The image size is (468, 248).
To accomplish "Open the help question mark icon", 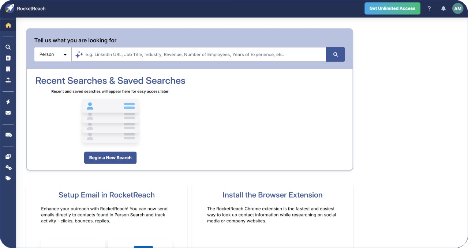I will click(429, 8).
